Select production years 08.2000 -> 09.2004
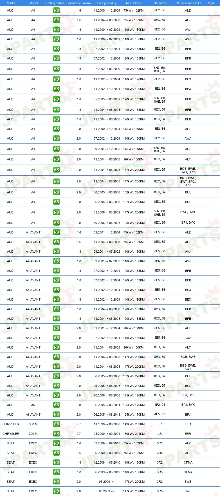Viewport: 220px width, 496px height. [x=107, y=434]
